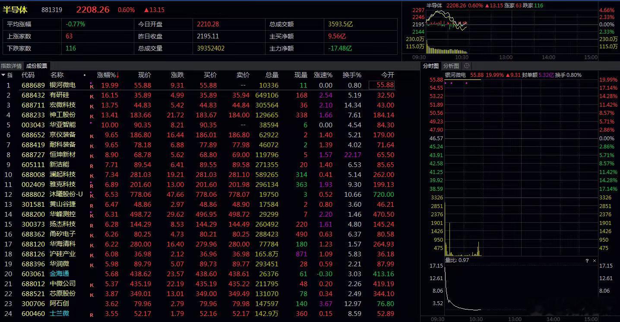The height and width of the screenshot is (322, 620).
Task: Close the 量比 panel with the X
Action: click(x=595, y=261)
